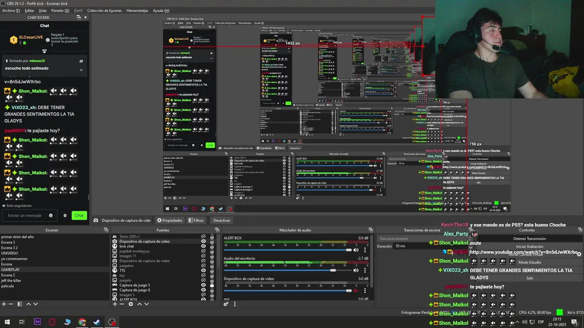This screenshot has height=328, width=584.
Task: Adjust ALERT BOX volume slider
Action: pyautogui.click(x=288, y=250)
